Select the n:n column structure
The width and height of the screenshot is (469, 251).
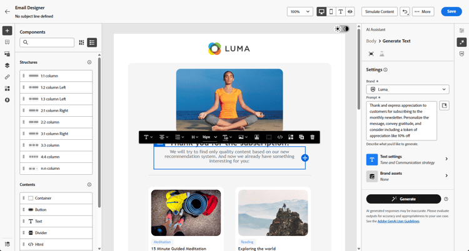pos(56,169)
